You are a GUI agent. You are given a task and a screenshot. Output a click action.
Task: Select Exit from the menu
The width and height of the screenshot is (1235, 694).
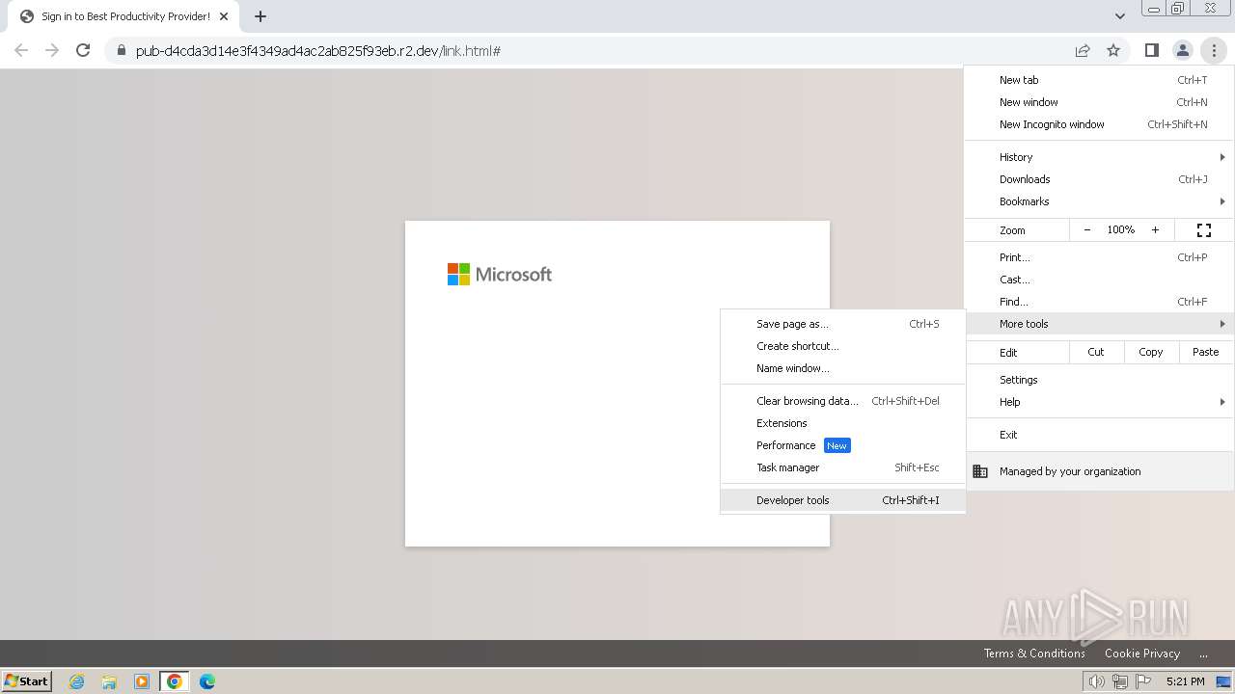(1100, 435)
